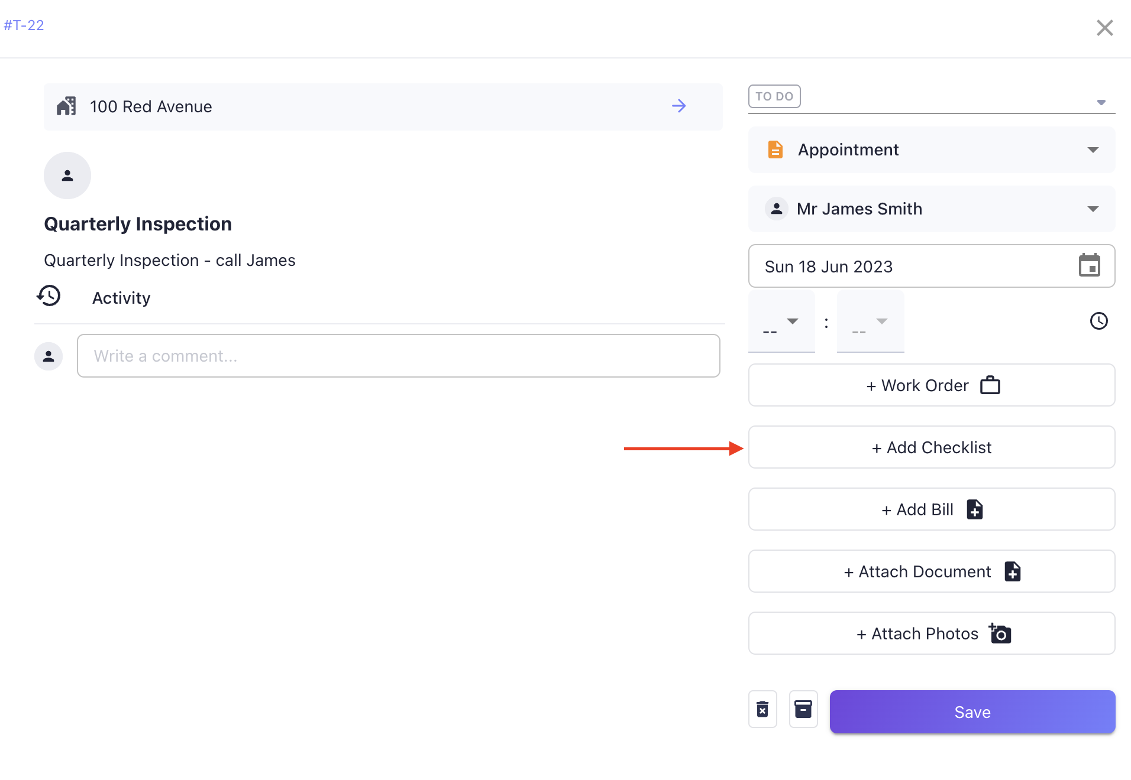Open the Mr James Smith assignee dropdown
Image resolution: width=1131 pixels, height=780 pixels.
pos(1093,209)
